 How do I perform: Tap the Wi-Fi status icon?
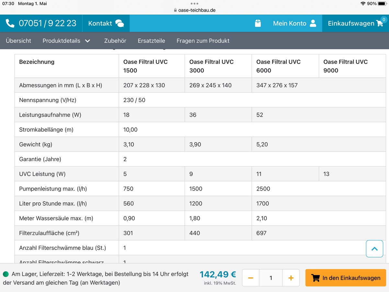362,4
